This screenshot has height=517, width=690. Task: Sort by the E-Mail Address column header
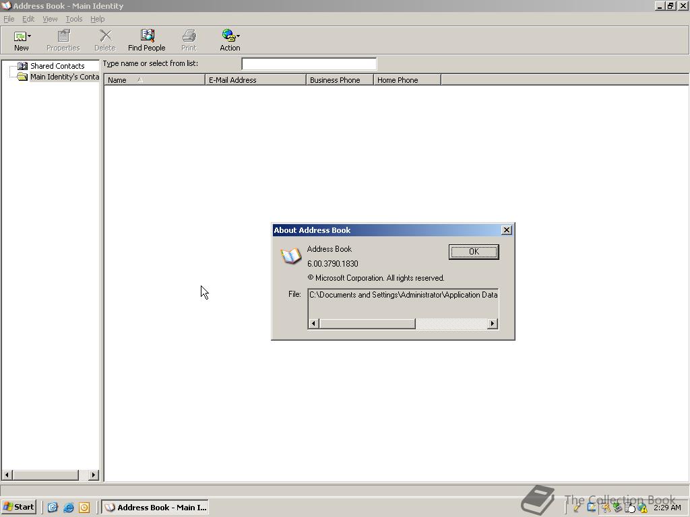(255, 80)
